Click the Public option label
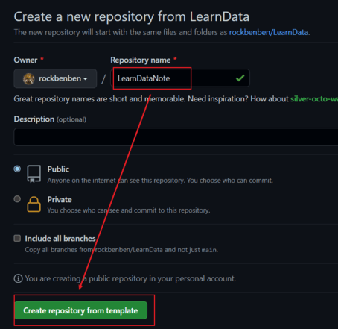The height and width of the screenshot is (329, 338). tap(58, 169)
